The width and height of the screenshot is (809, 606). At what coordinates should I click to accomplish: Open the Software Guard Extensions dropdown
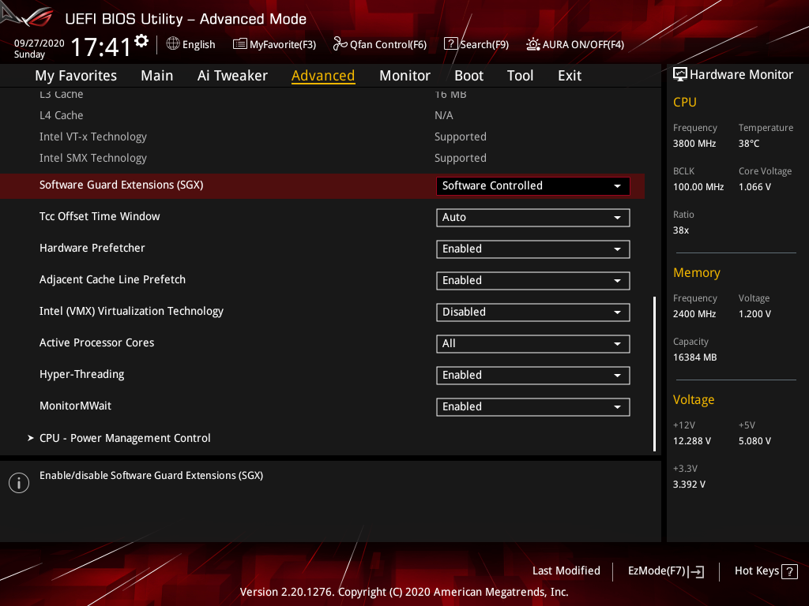point(533,186)
